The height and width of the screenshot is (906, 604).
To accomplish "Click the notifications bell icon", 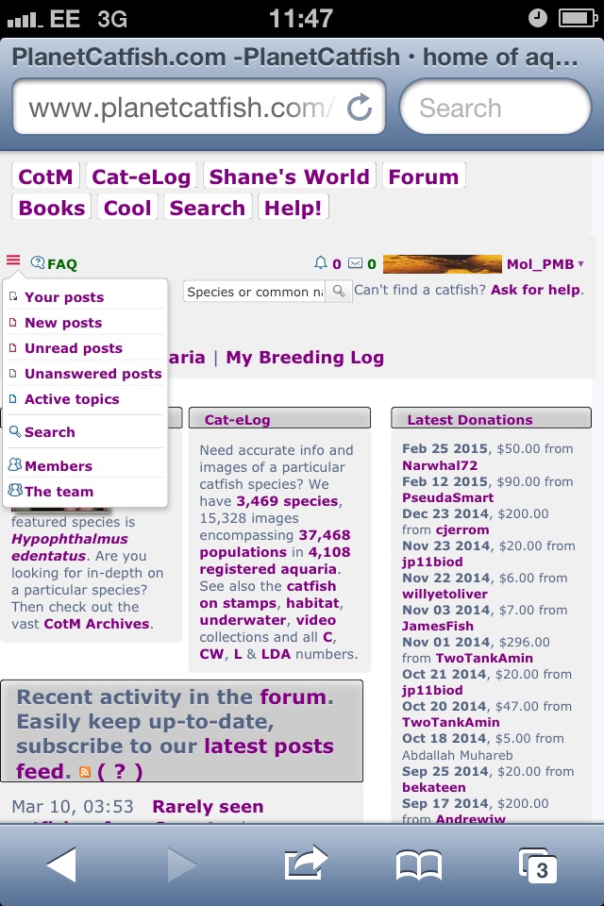I will [320, 263].
